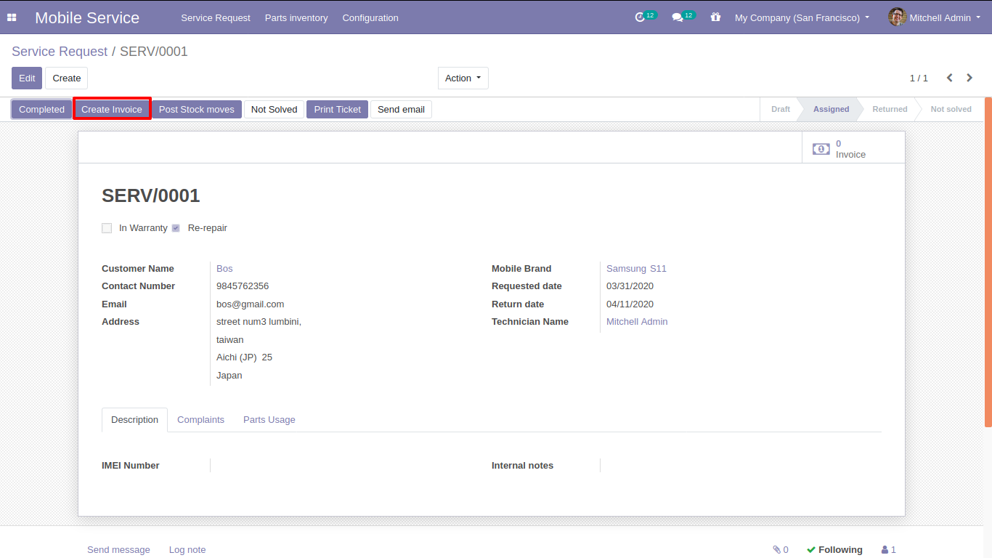
Task: Click Send message in chatter
Action: click(118, 550)
